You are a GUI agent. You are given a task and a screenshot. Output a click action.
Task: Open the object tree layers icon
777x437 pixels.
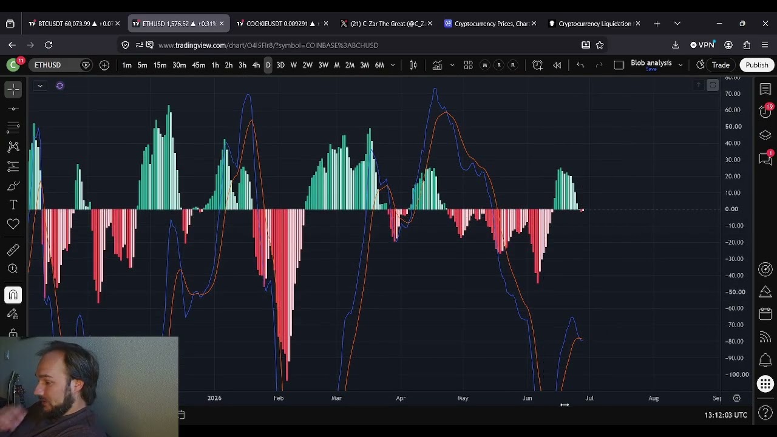765,135
